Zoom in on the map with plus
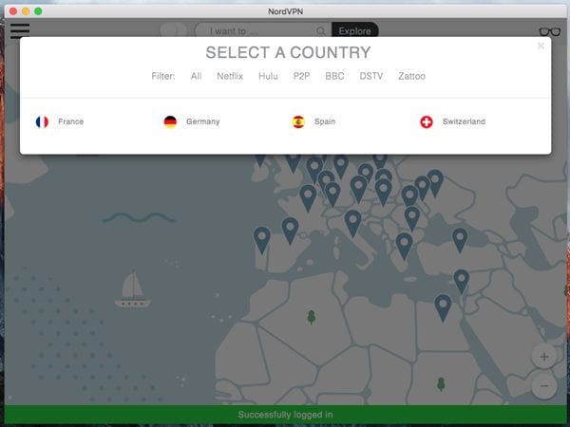This screenshot has height=427, width=570. (x=543, y=357)
